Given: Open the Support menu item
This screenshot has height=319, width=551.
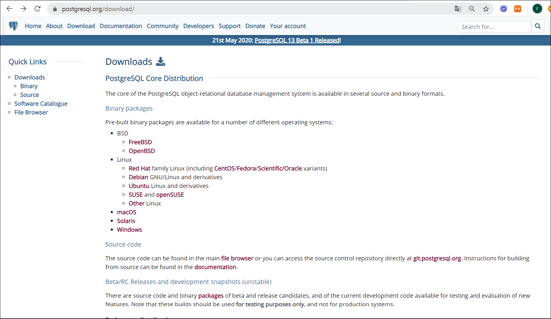Looking at the screenshot, I should (229, 26).
